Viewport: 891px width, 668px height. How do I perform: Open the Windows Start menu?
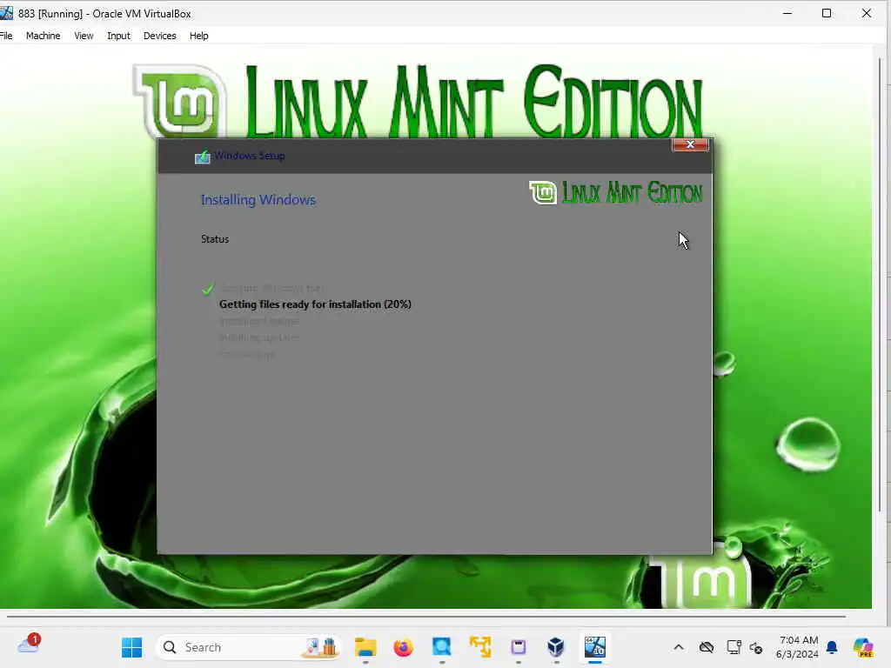tap(132, 647)
